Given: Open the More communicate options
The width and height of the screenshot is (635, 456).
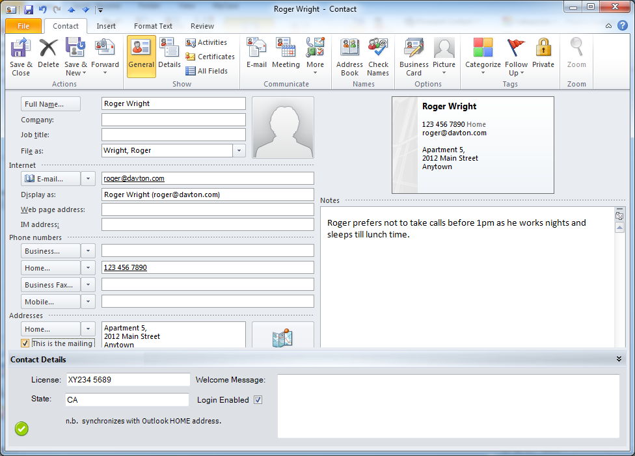Looking at the screenshot, I should [x=315, y=56].
